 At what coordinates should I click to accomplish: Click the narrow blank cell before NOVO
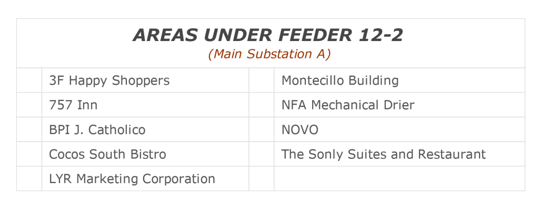tap(262, 129)
